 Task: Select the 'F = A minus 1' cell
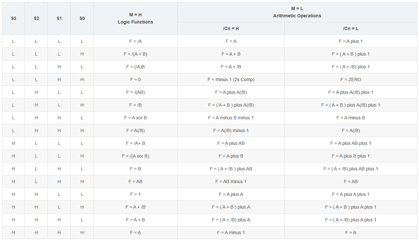(x=231, y=232)
